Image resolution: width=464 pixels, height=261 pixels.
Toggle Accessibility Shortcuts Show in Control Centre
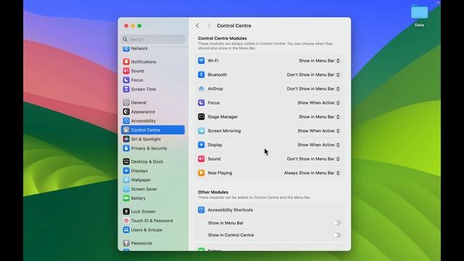[336, 235]
